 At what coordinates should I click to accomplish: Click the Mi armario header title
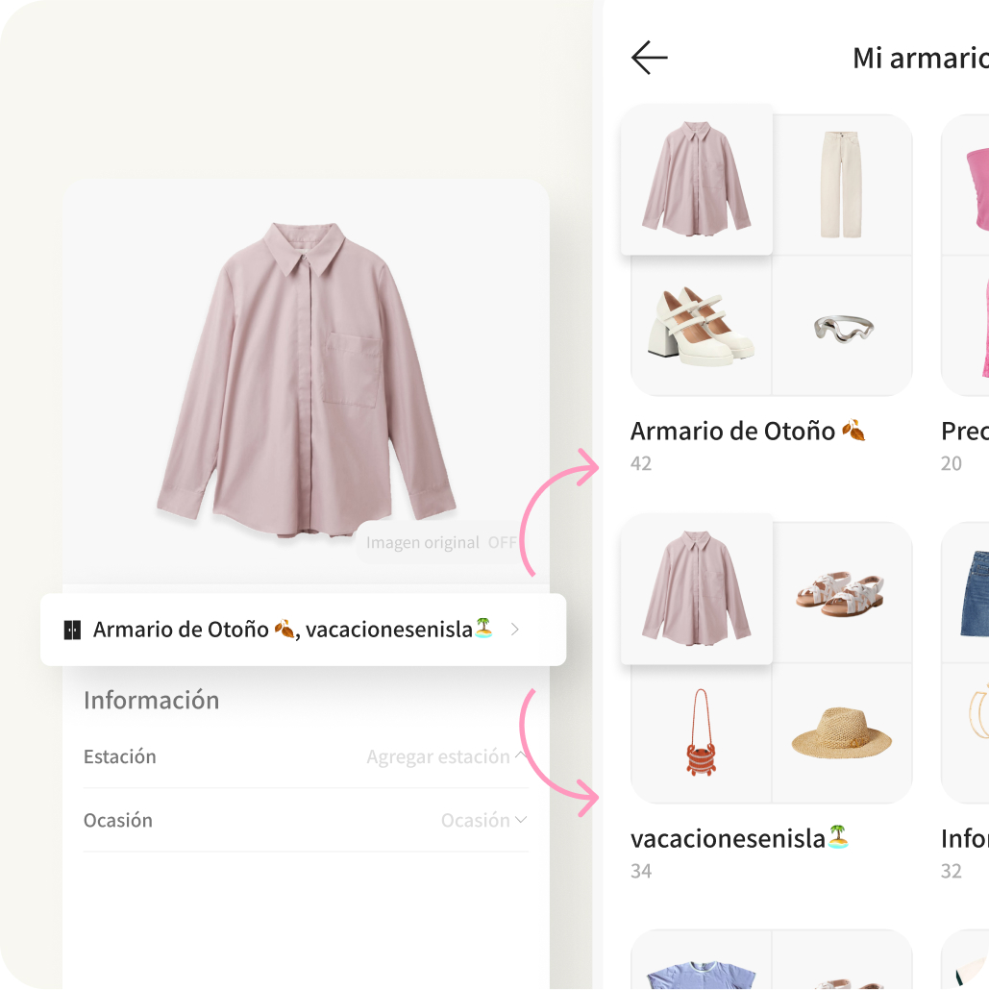(x=920, y=58)
